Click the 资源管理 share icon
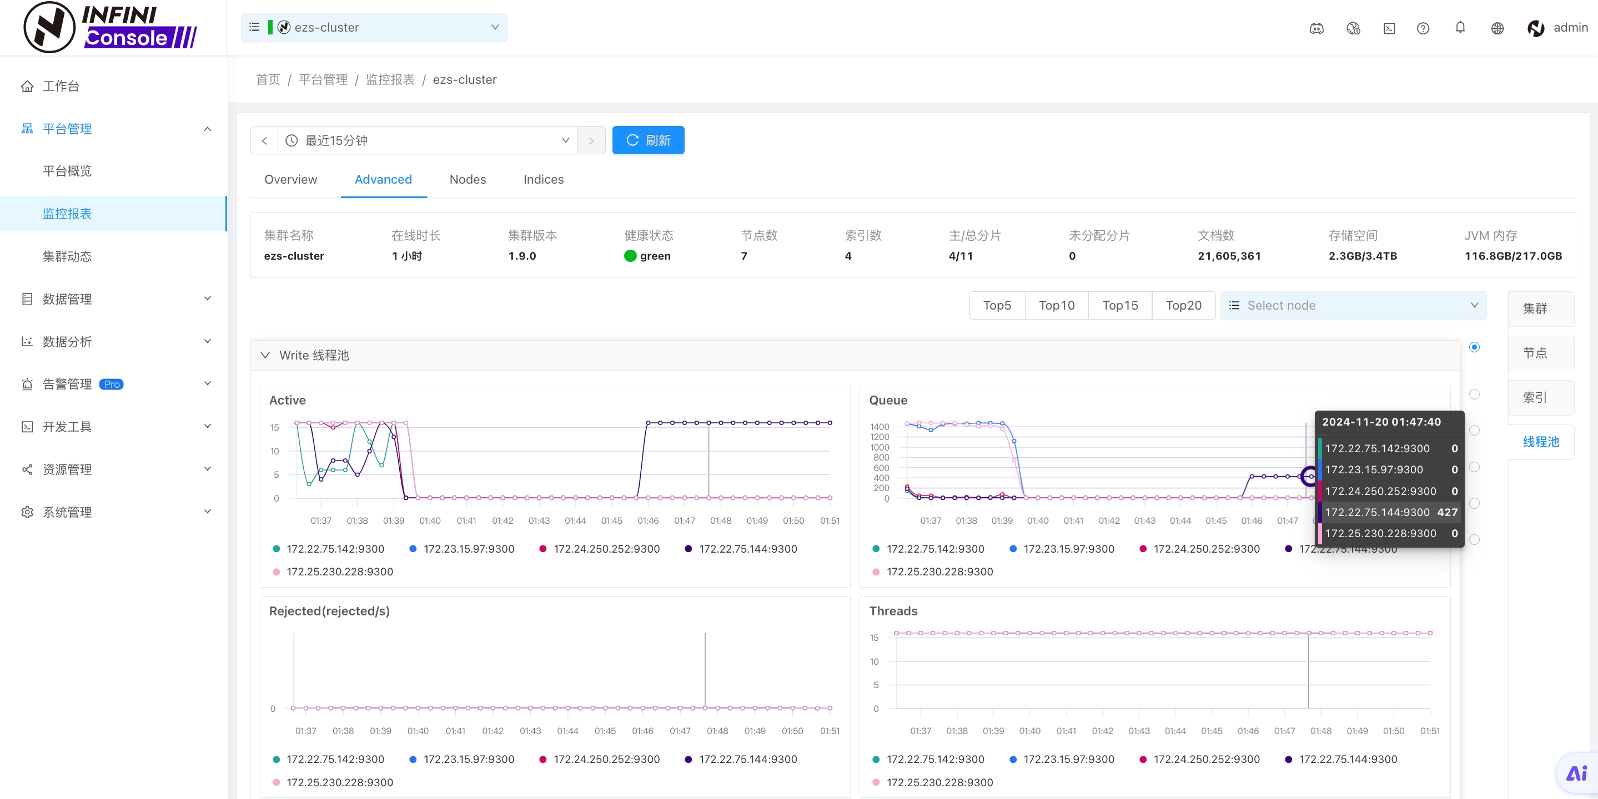 click(x=27, y=469)
